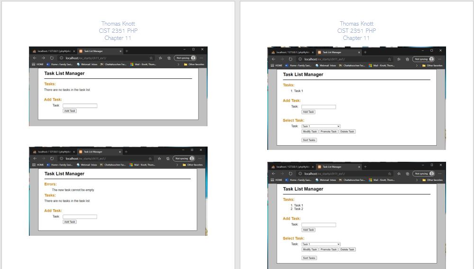Click the '2. Task 2' list entry
The width and height of the screenshot is (474, 269).
tap(297, 209)
